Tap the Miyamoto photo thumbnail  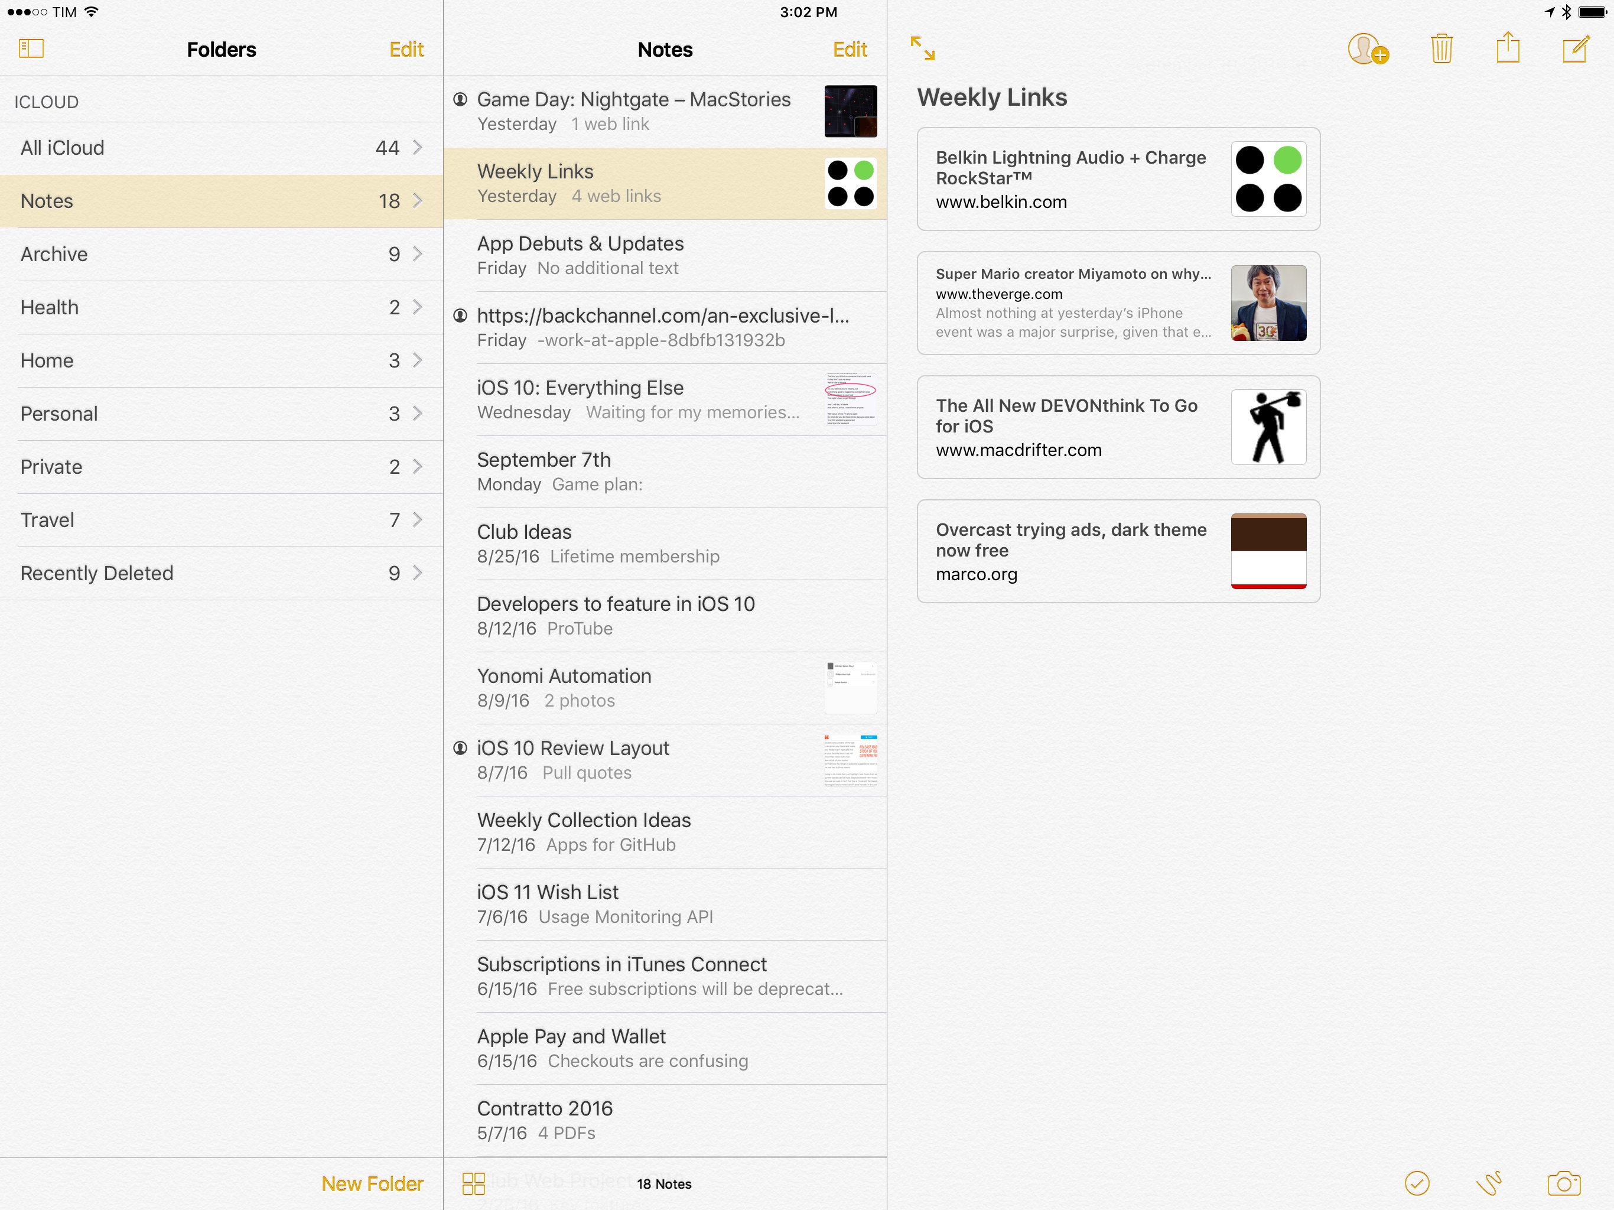coord(1268,303)
